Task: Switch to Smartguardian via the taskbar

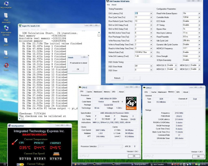Action: click(x=139, y=164)
